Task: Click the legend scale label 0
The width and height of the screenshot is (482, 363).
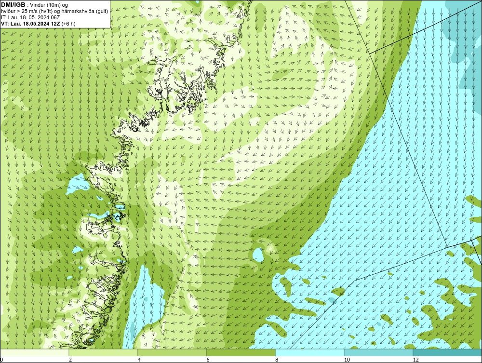Action: click(x=1, y=360)
